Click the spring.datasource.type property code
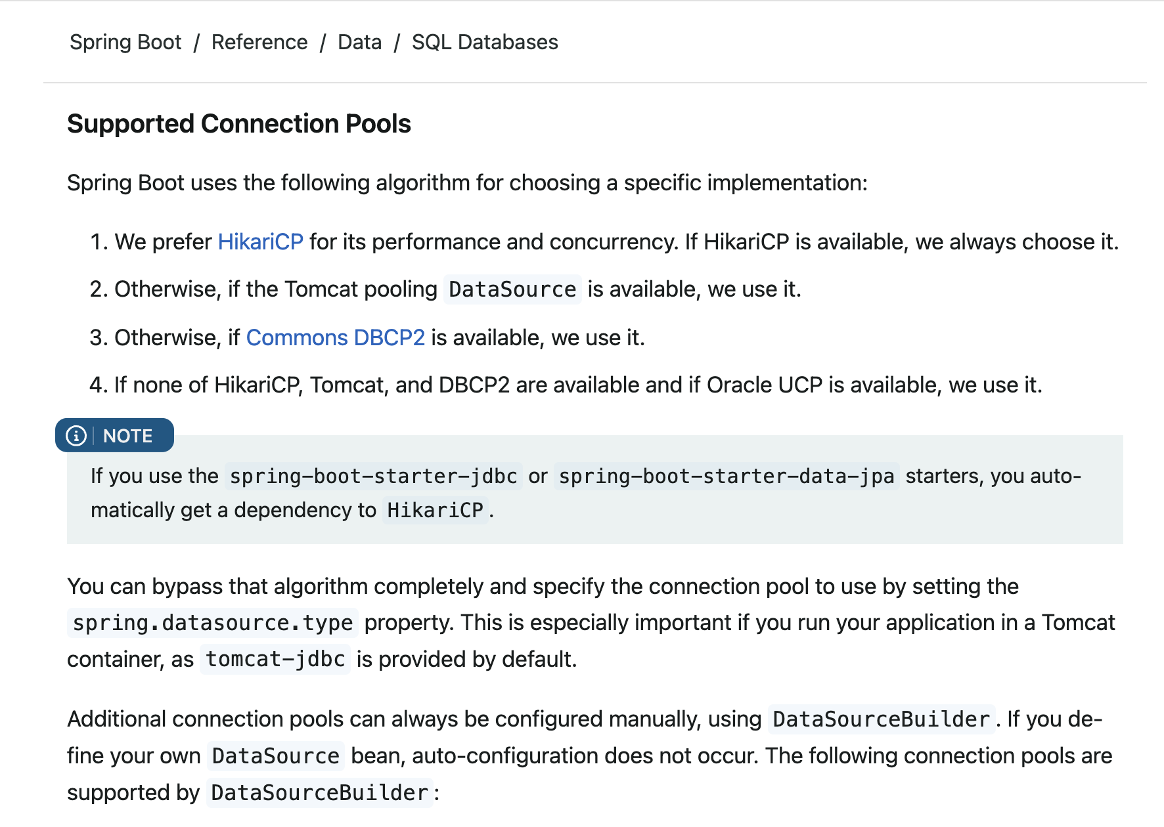The height and width of the screenshot is (827, 1164). [x=213, y=623]
